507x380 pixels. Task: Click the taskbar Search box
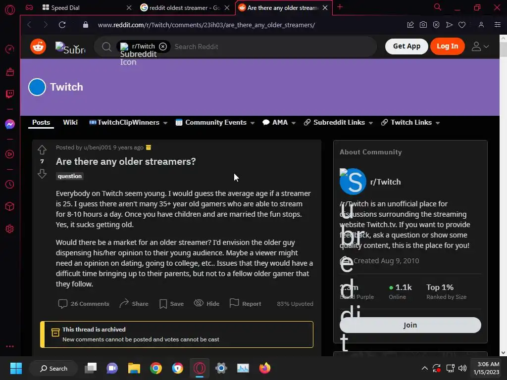[x=53, y=368]
